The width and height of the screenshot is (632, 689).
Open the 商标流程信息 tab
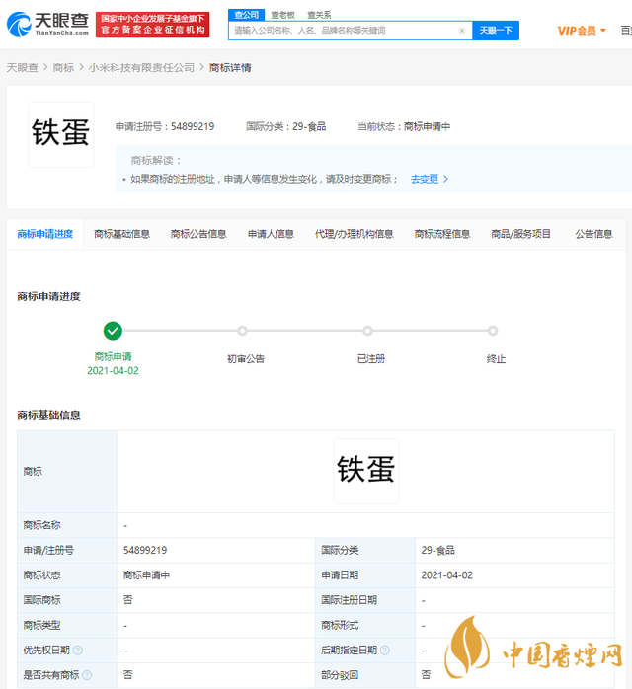pyautogui.click(x=442, y=234)
